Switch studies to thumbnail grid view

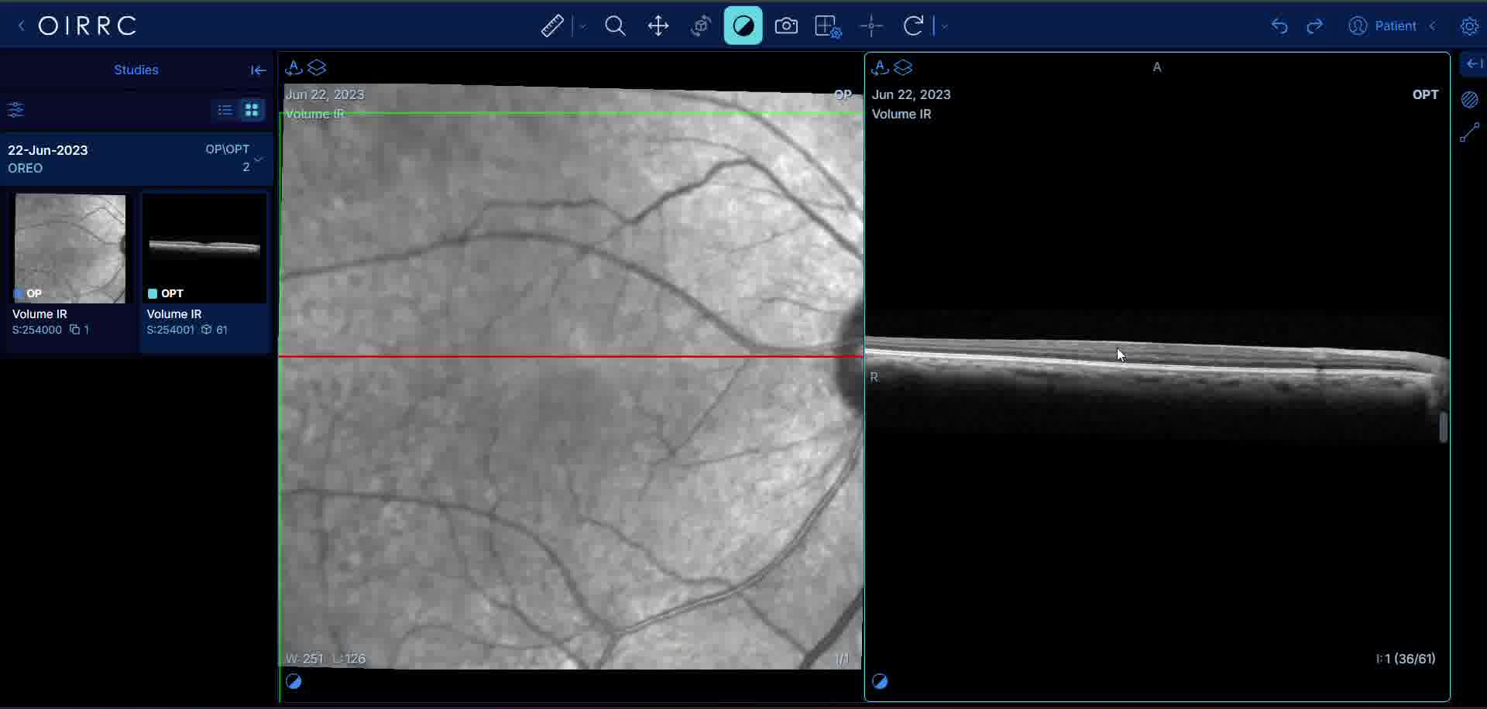pos(252,110)
